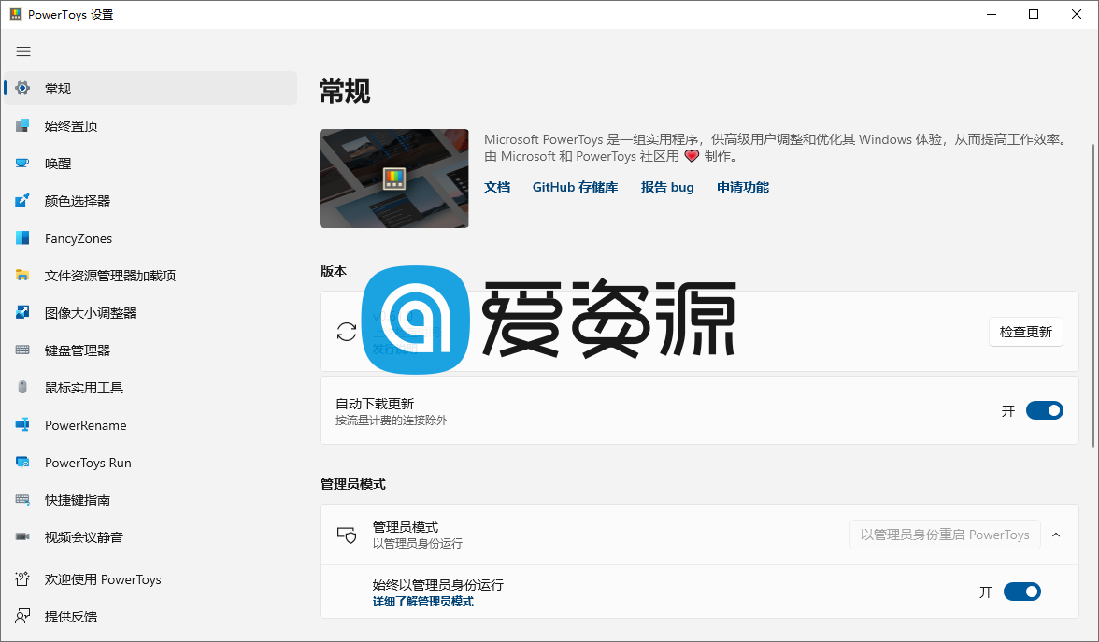1099x642 pixels.
Task: Open 鼠标实用工具 settings
Action: (x=84, y=387)
